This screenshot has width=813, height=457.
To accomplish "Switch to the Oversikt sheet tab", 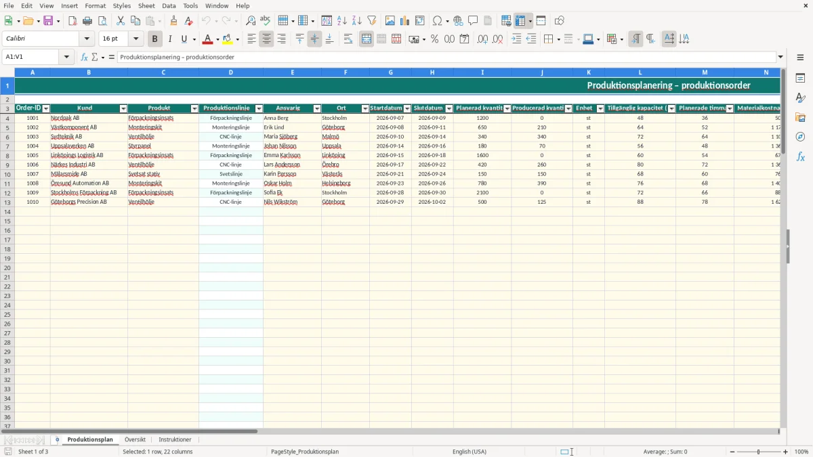I will (135, 439).
